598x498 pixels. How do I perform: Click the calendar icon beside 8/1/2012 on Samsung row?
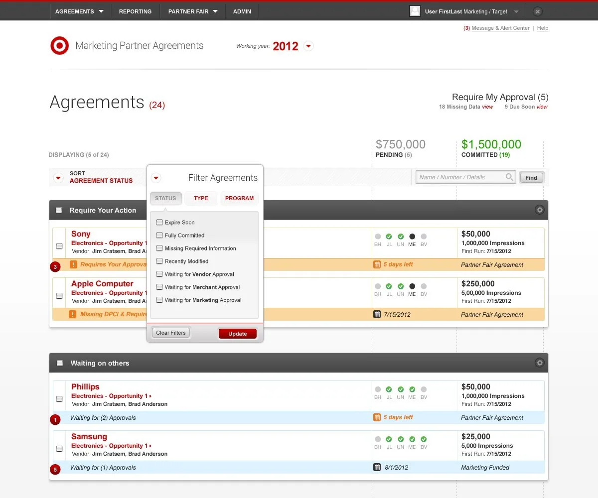[377, 467]
